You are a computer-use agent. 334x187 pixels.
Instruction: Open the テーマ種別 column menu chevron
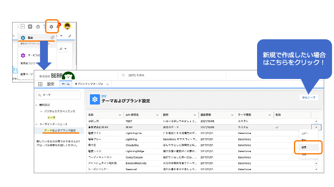tap(270, 115)
